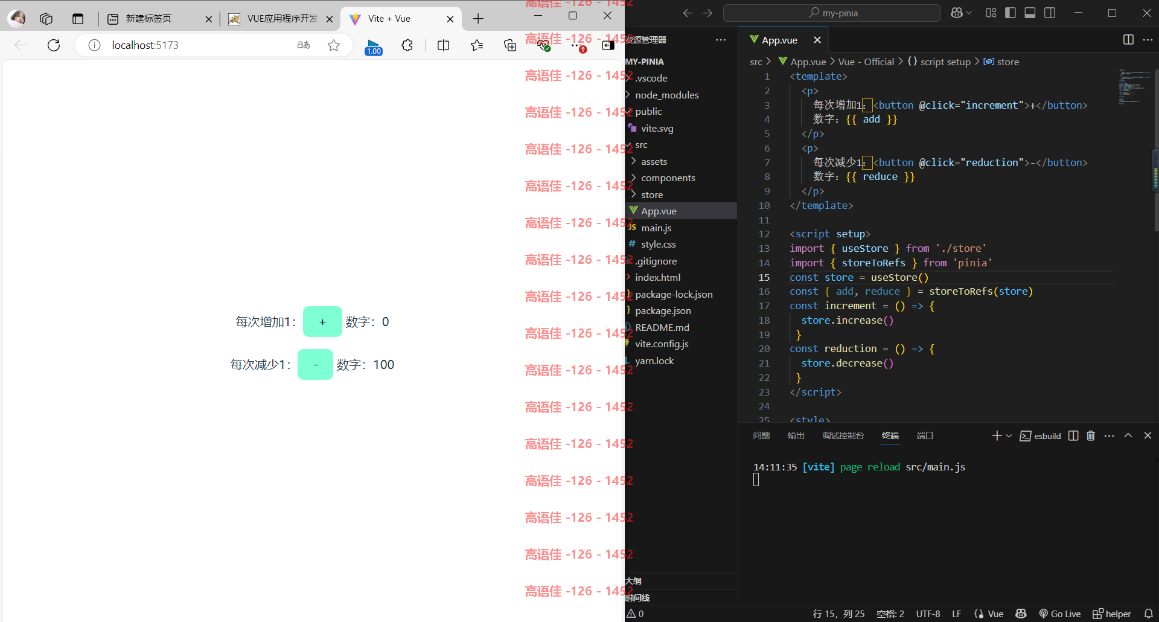1159x622 pixels.
Task: Click Go Live in status bar
Action: [1059, 614]
